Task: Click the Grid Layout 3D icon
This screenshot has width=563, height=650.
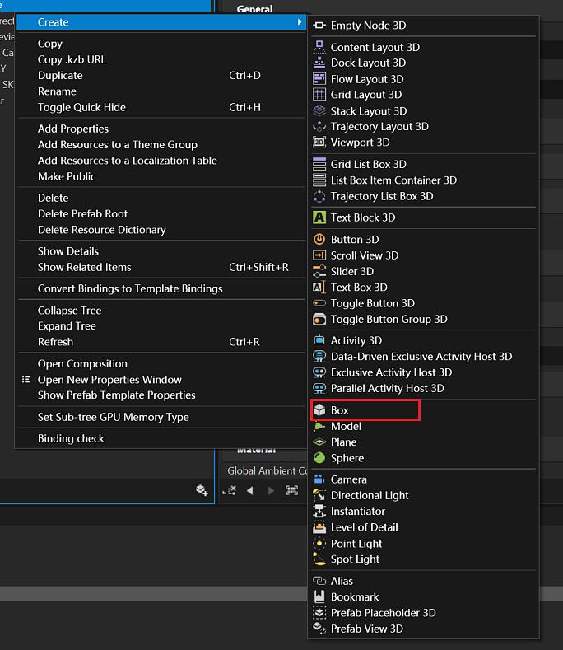Action: pyautogui.click(x=319, y=95)
